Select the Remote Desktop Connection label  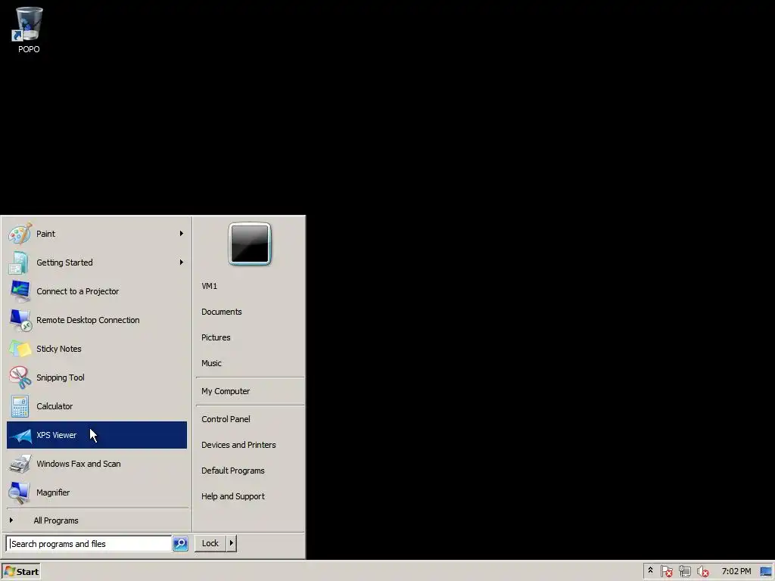coord(88,320)
